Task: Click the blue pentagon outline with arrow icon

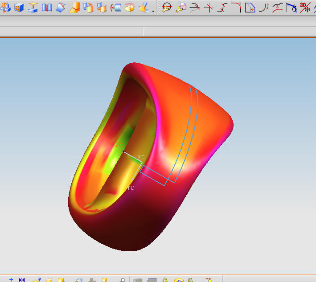Action: click(250, 8)
